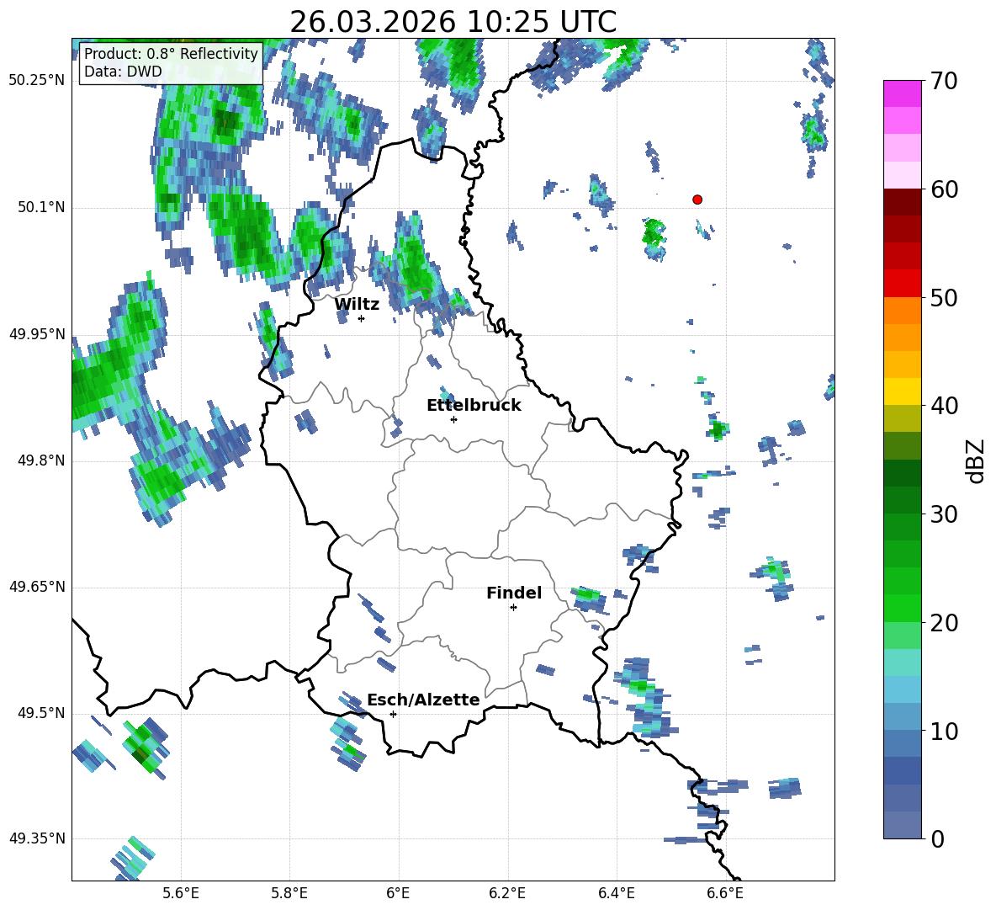Click the 6.2°E longitude tick label
This screenshot has height=910, width=996.
point(507,893)
